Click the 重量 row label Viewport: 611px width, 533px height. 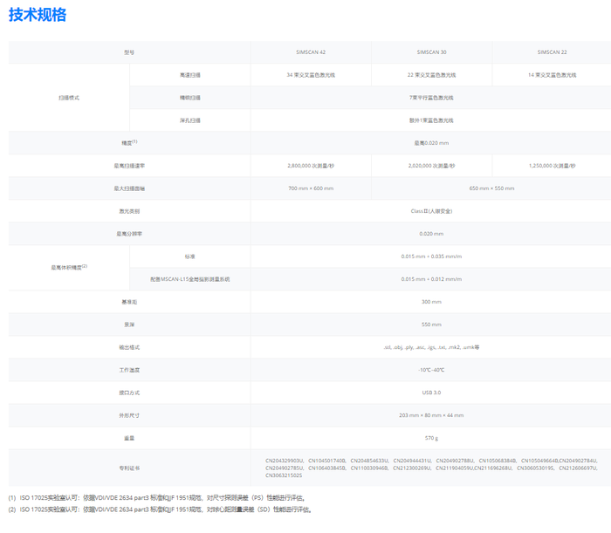click(129, 439)
